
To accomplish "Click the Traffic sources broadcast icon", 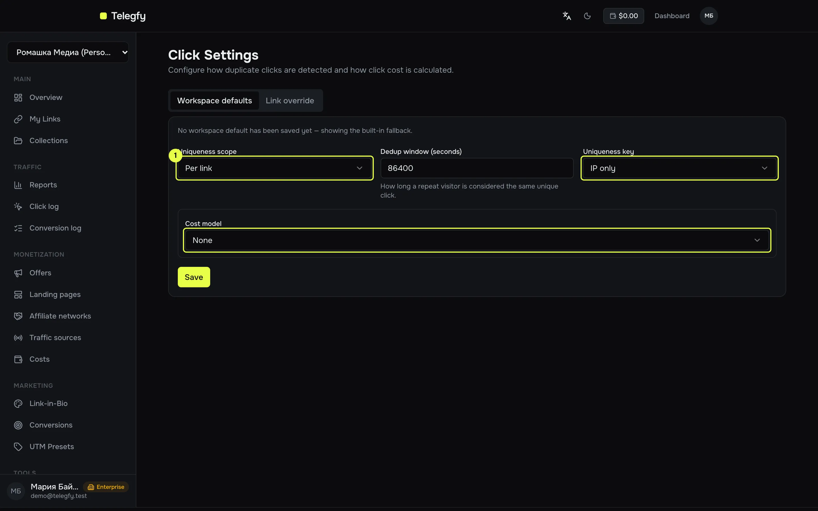I will (x=18, y=338).
